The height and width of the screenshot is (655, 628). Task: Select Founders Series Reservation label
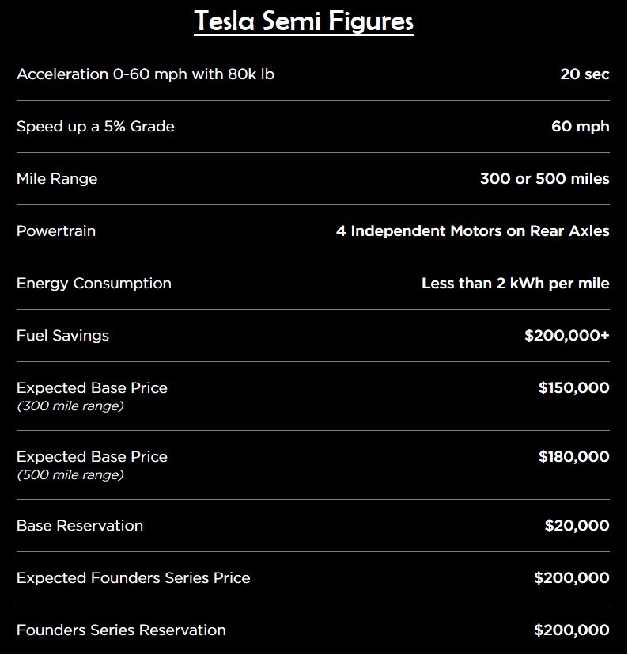(122, 630)
